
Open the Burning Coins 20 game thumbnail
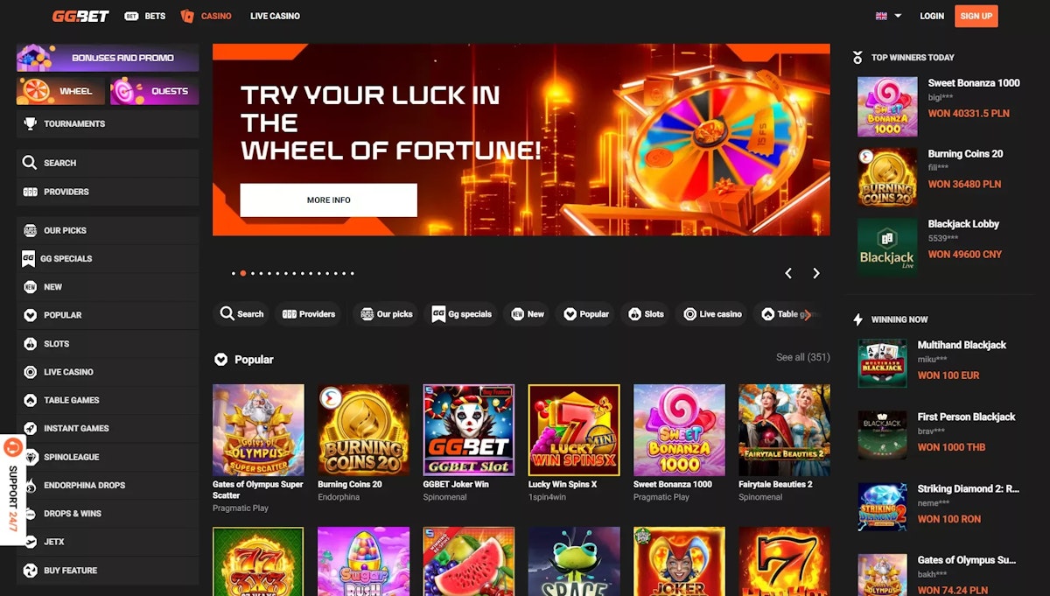pos(363,430)
